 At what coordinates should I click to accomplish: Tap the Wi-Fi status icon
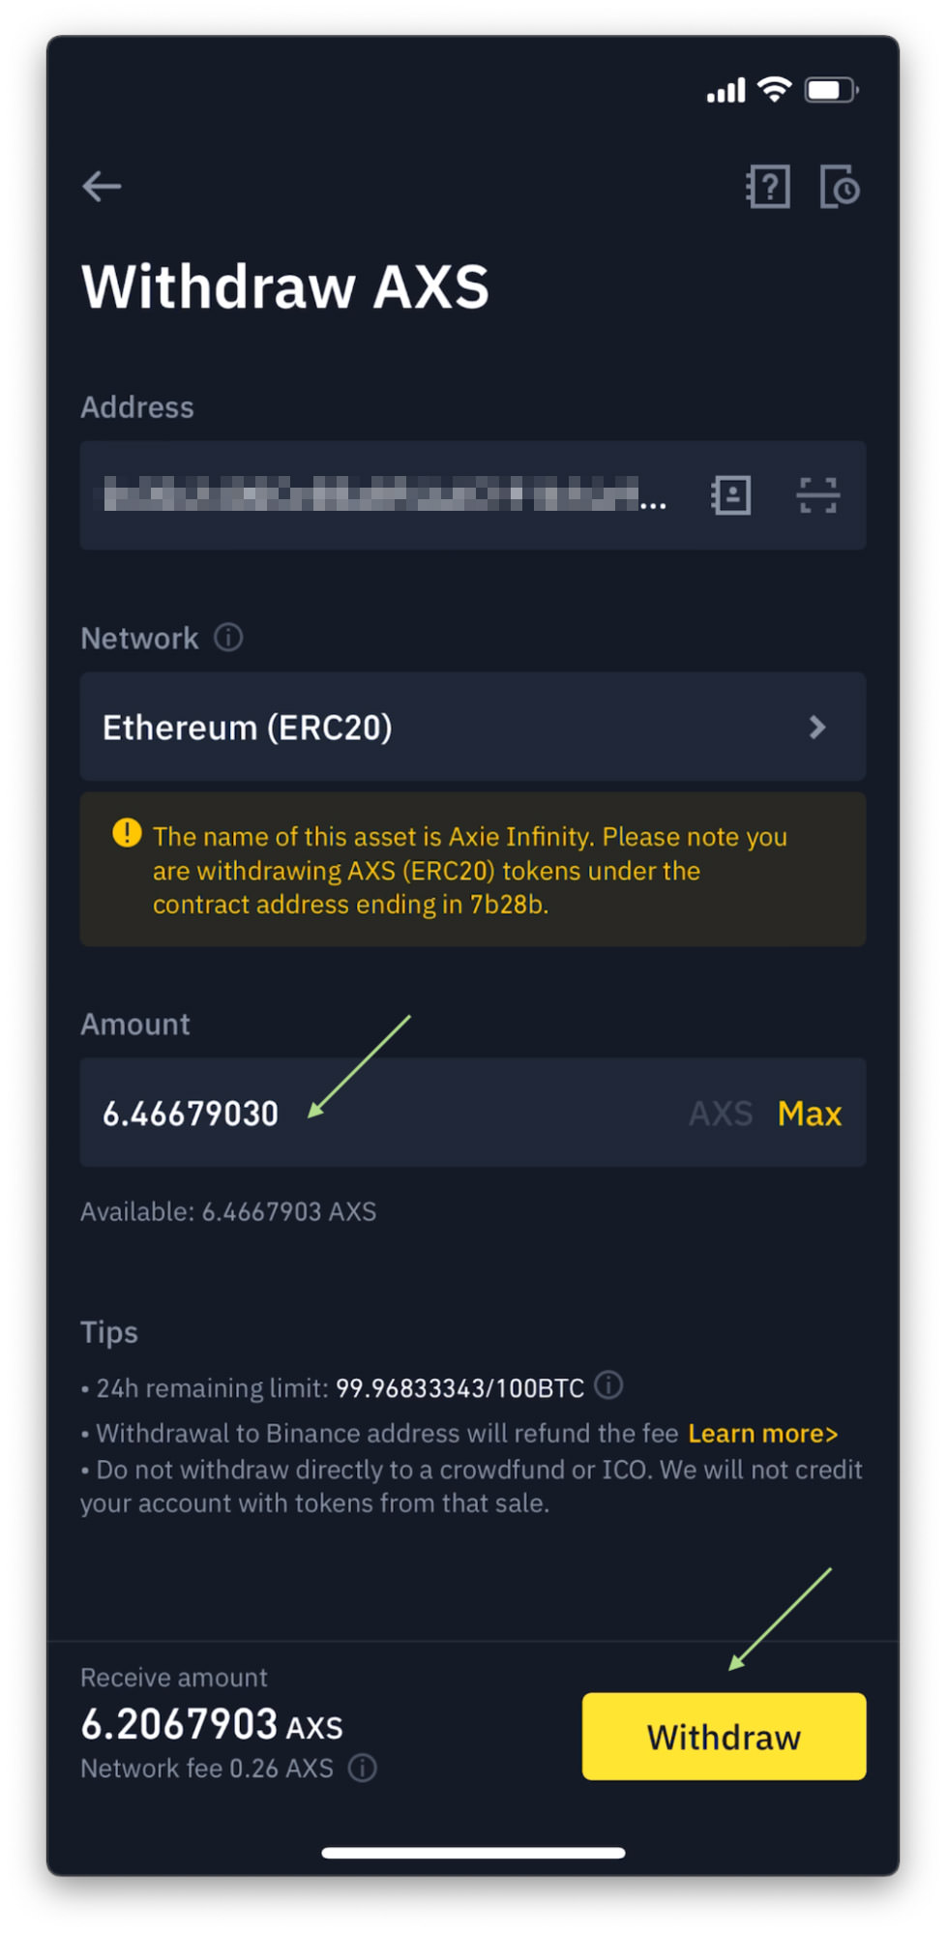click(774, 90)
